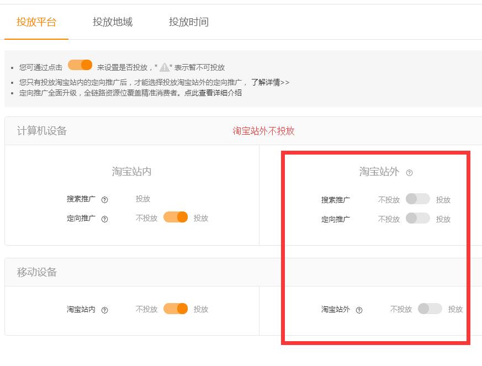
Task: Enable the 定向推广 toggle under 淘宝站外
Action: click(x=417, y=219)
